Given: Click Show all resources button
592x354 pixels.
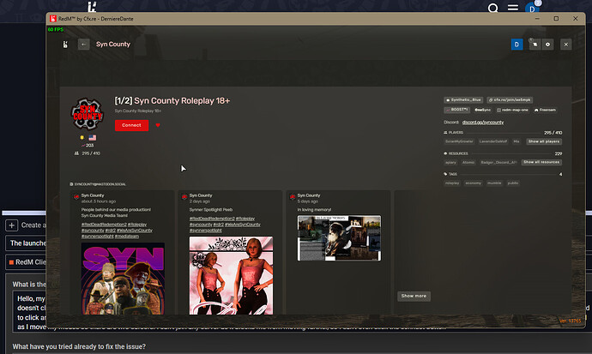Looking at the screenshot, I should [541, 162].
